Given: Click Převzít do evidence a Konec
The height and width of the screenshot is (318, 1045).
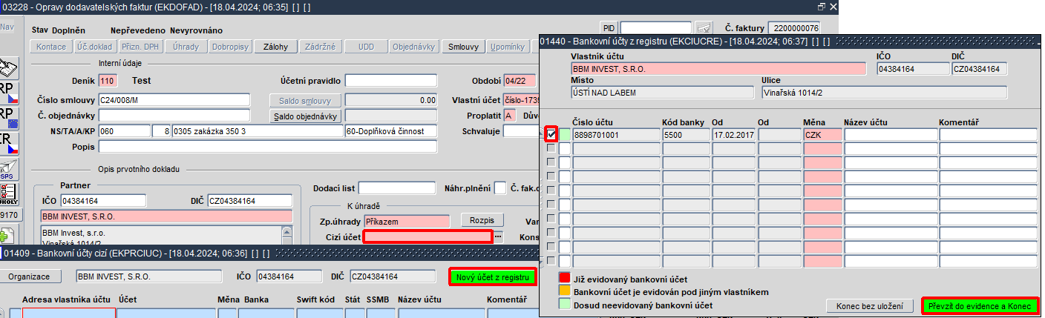Looking at the screenshot, I should pos(980,306).
